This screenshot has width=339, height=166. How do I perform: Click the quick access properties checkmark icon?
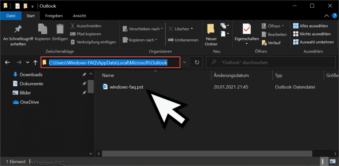point(18,6)
